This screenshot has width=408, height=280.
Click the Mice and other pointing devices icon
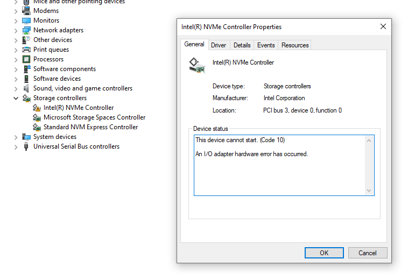(26, 2)
